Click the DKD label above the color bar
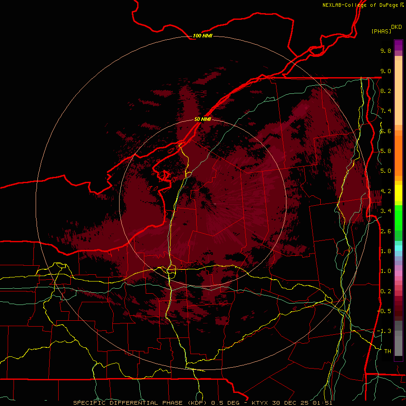The image size is (406, 406). 397,27
